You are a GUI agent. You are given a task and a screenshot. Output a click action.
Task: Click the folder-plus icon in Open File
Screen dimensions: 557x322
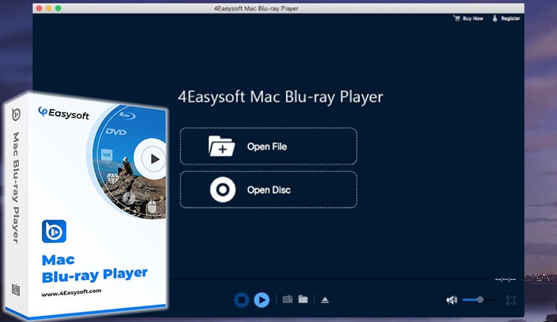221,146
